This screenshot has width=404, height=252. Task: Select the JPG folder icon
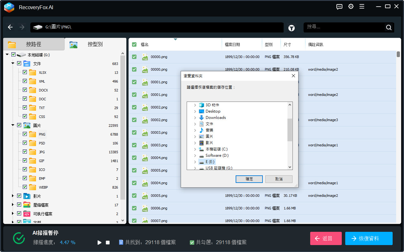(x=33, y=152)
